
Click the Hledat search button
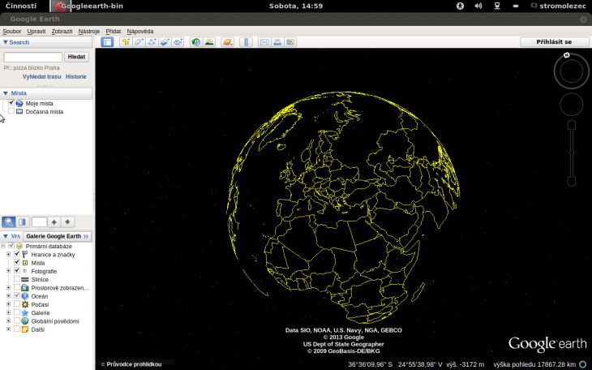(x=77, y=57)
